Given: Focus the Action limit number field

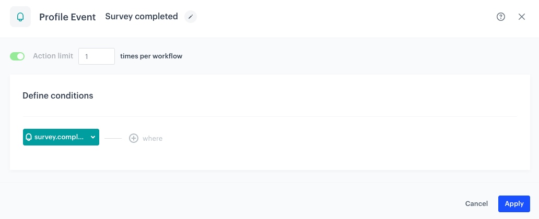Looking at the screenshot, I should pyautogui.click(x=97, y=56).
